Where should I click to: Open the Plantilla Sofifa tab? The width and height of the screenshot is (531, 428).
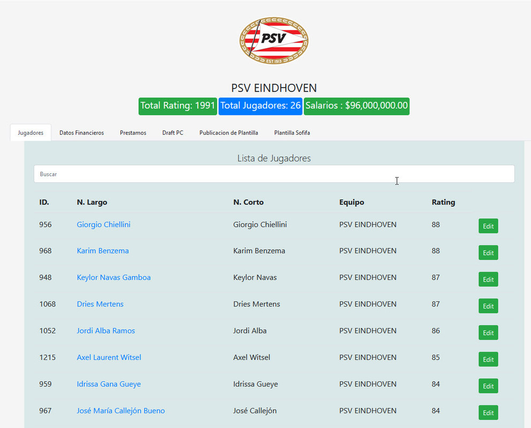pos(292,133)
